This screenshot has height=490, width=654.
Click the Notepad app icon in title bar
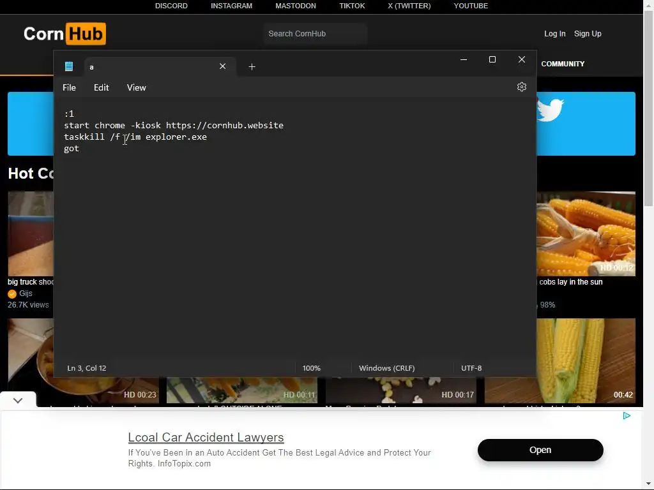click(x=69, y=66)
